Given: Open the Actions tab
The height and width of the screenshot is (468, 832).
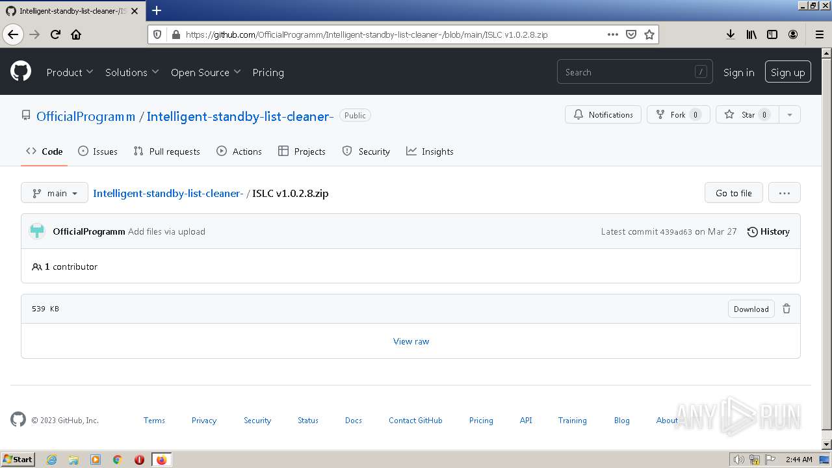Looking at the screenshot, I should pyautogui.click(x=239, y=151).
